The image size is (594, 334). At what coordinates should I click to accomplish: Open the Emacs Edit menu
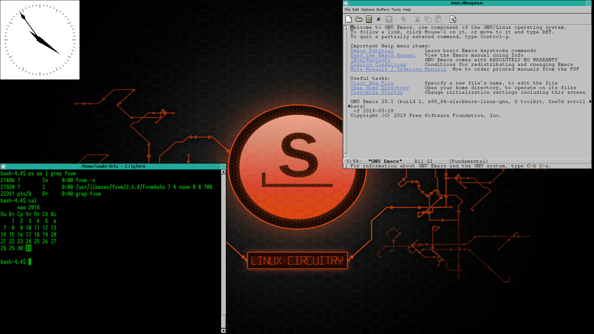tap(356, 10)
